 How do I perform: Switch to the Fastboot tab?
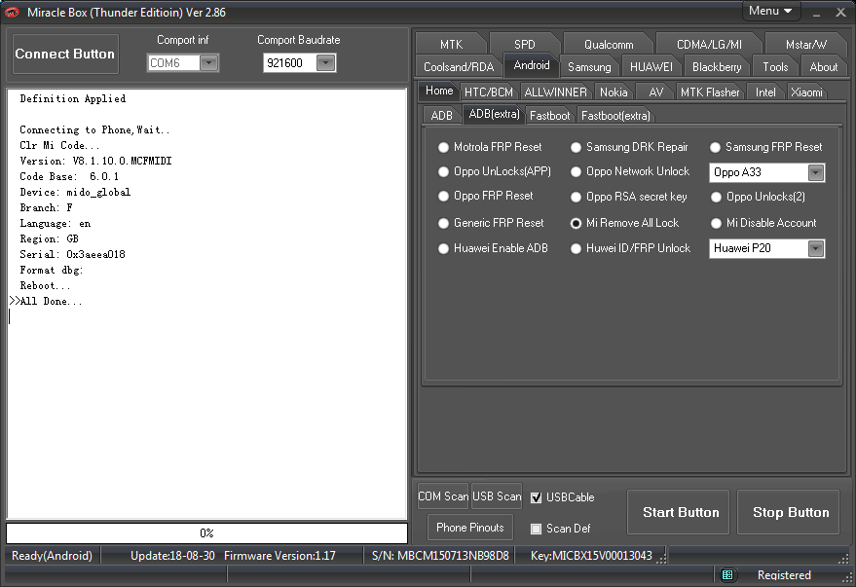coord(550,116)
